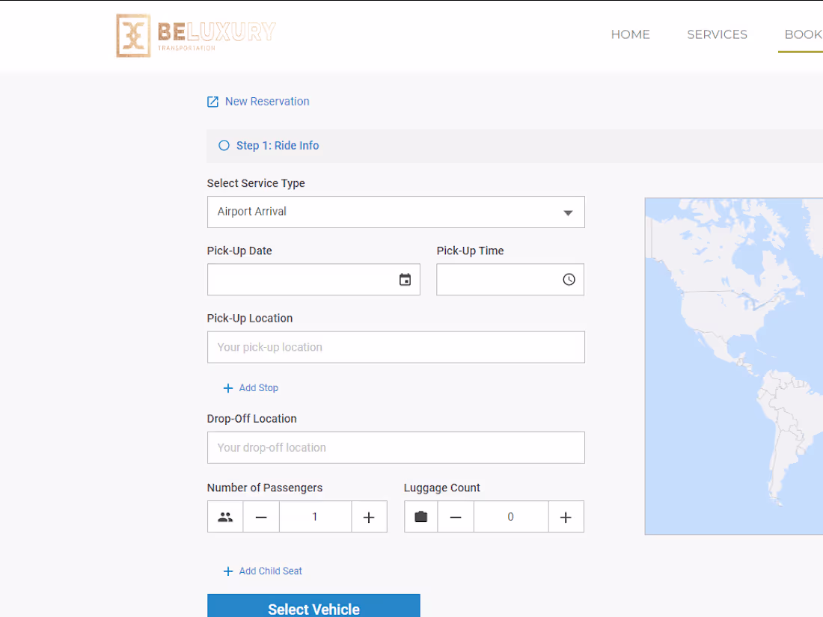The image size is (823, 617).
Task: Increase the number of passengers
Action: point(369,517)
